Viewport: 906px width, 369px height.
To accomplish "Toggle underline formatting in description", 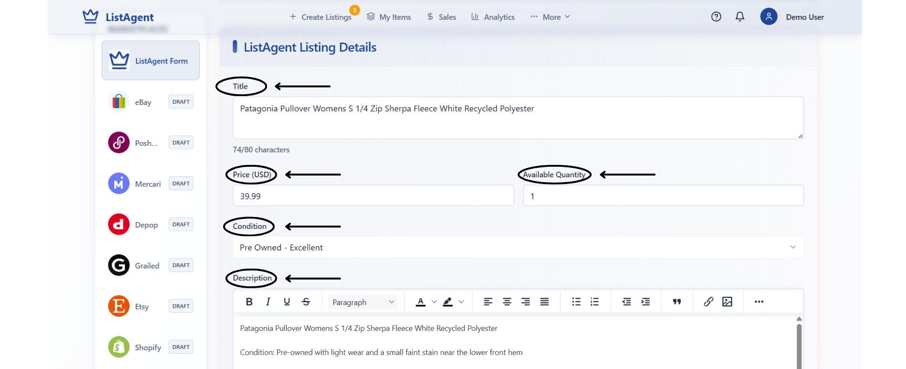I will pos(287,302).
